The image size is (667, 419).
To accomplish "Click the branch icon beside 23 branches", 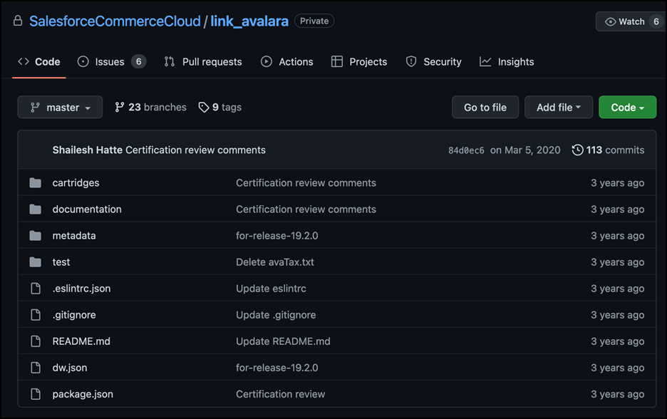I will point(120,107).
